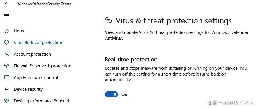
Task: Turn off Real-time protection toggle
Action: [x=111, y=94]
